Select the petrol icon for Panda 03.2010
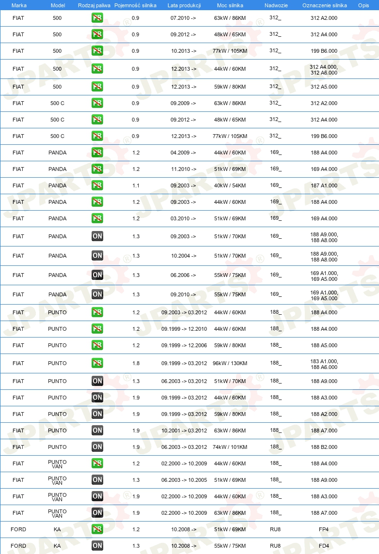 click(x=97, y=218)
